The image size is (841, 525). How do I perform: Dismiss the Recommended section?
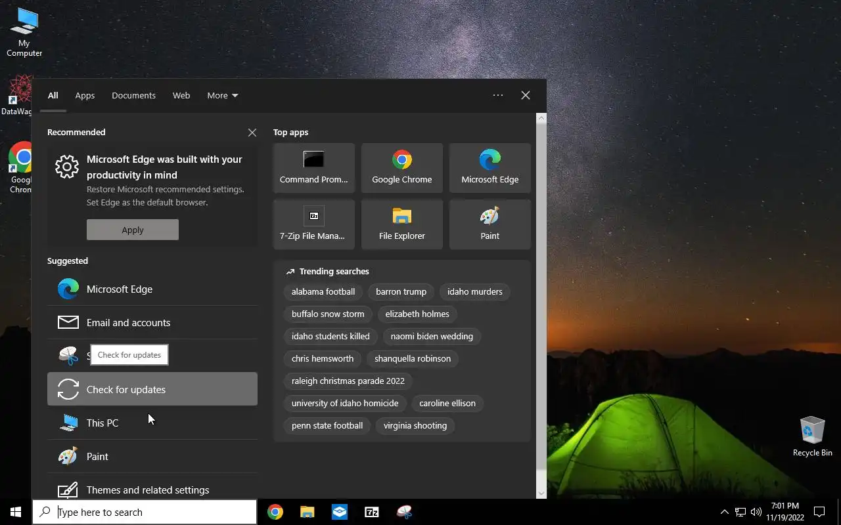[x=252, y=133]
